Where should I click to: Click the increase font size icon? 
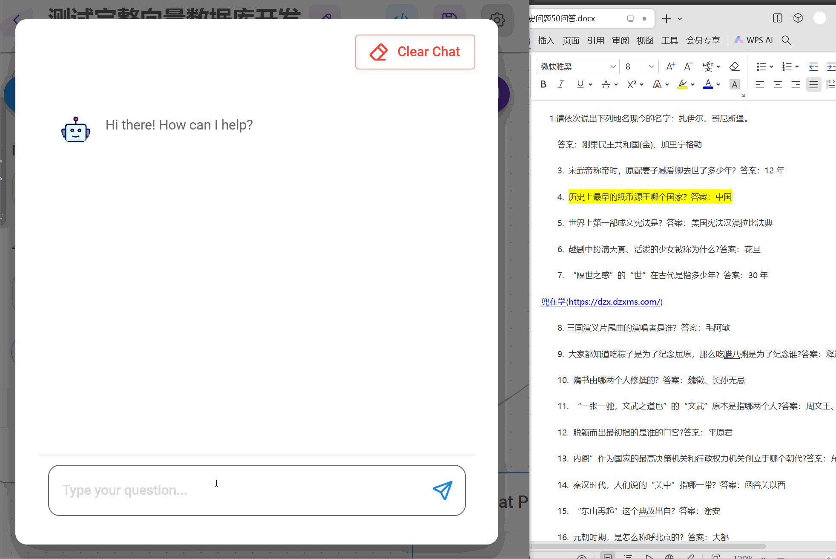pyautogui.click(x=670, y=66)
